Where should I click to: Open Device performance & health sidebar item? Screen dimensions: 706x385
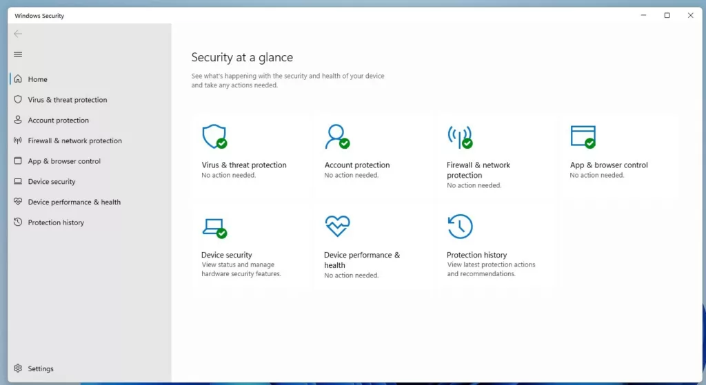coord(74,202)
